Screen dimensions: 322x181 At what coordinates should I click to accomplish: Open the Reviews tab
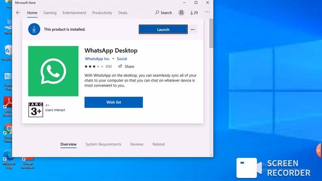point(137,144)
